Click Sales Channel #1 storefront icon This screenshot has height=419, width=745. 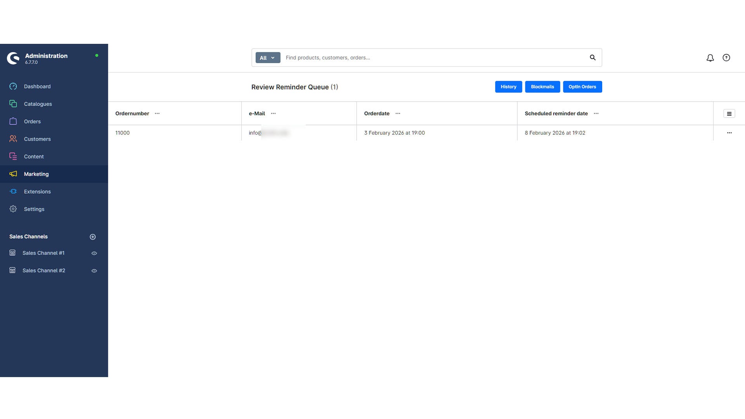(12, 253)
